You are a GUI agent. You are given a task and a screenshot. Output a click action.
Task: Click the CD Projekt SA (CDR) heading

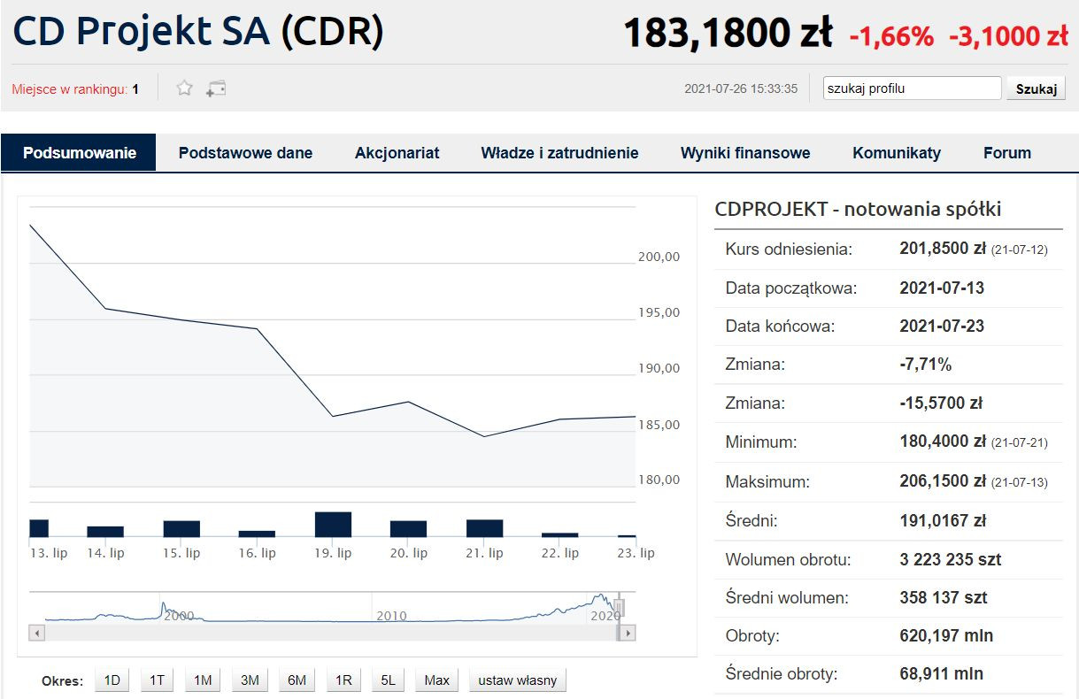(x=198, y=32)
